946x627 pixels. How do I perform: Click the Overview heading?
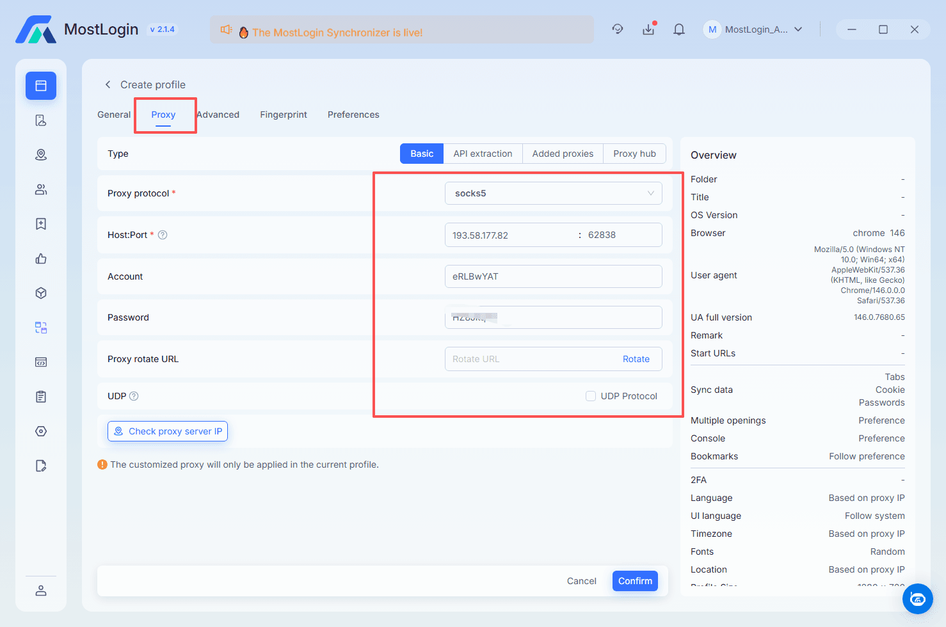(x=714, y=155)
